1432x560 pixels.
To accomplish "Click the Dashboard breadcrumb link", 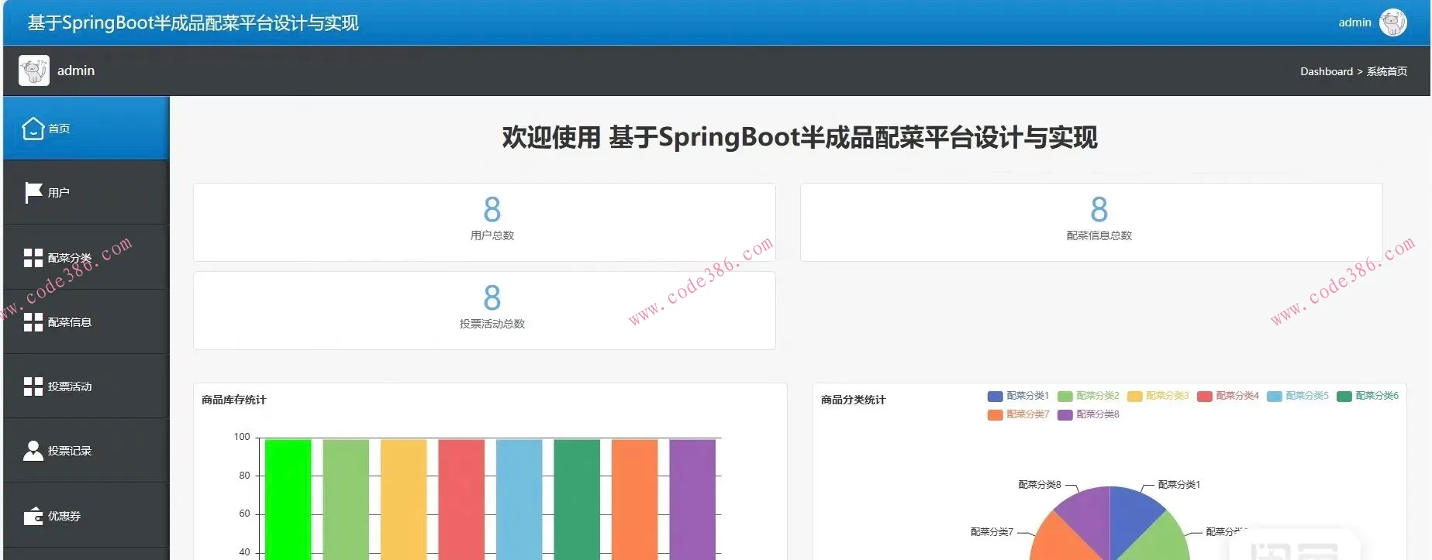I will [1326, 71].
